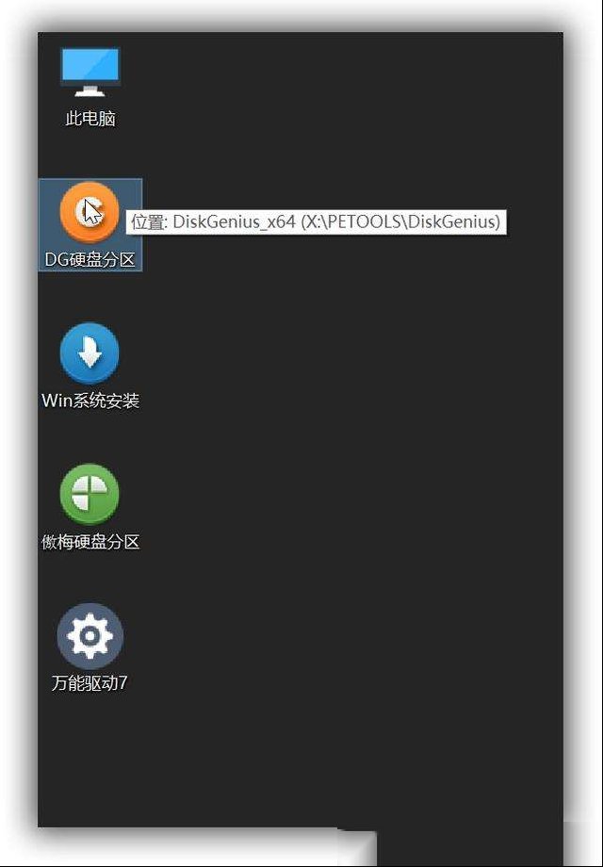Click the 傲梅硬盘分区 text label
Viewport: 603px width, 867px height.
tap(90, 541)
